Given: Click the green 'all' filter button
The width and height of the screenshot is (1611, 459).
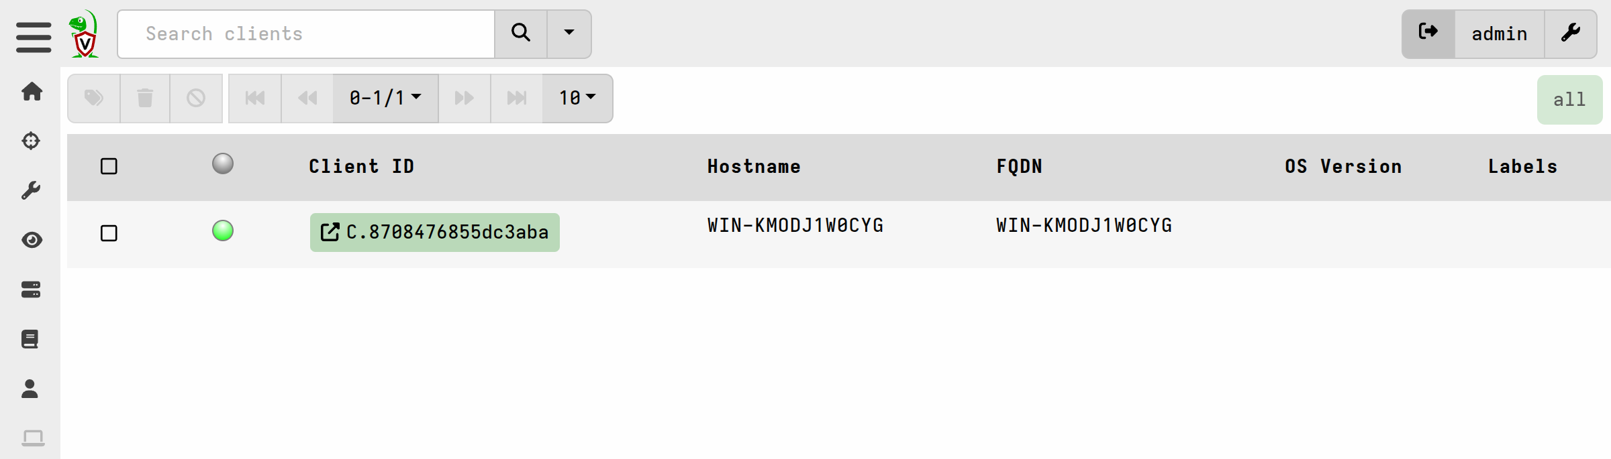Looking at the screenshot, I should [x=1569, y=99].
